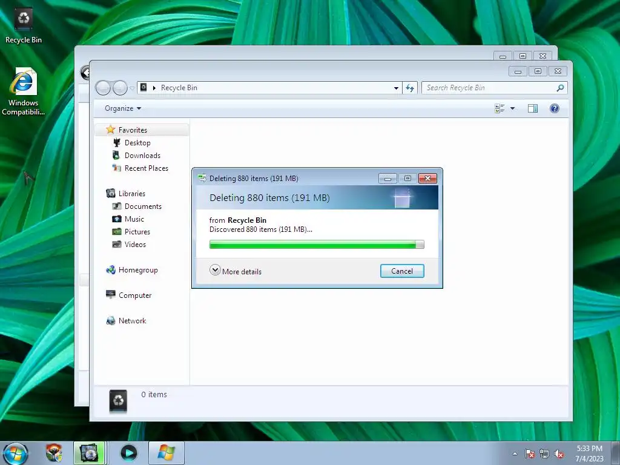Show hidden tray icons arrow
The height and width of the screenshot is (465, 620).
click(x=515, y=453)
